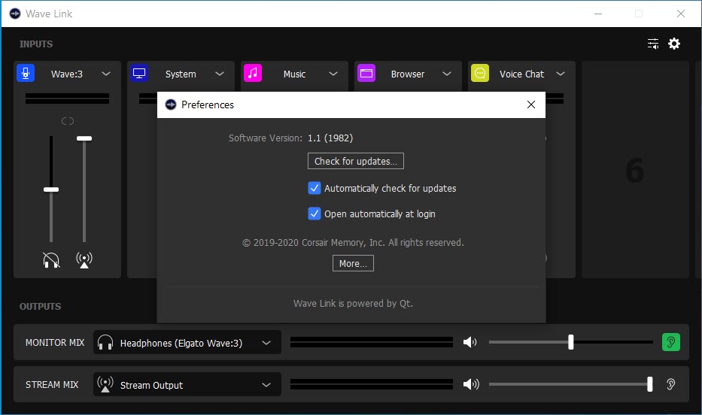Click Wave Link is powered by Qt text

coord(353,303)
